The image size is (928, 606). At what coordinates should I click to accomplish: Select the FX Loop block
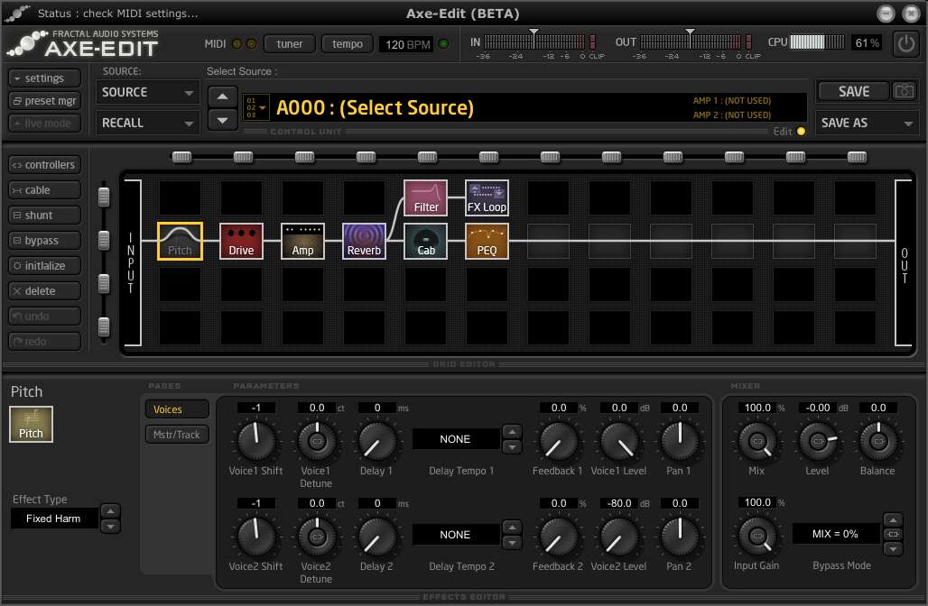click(487, 198)
